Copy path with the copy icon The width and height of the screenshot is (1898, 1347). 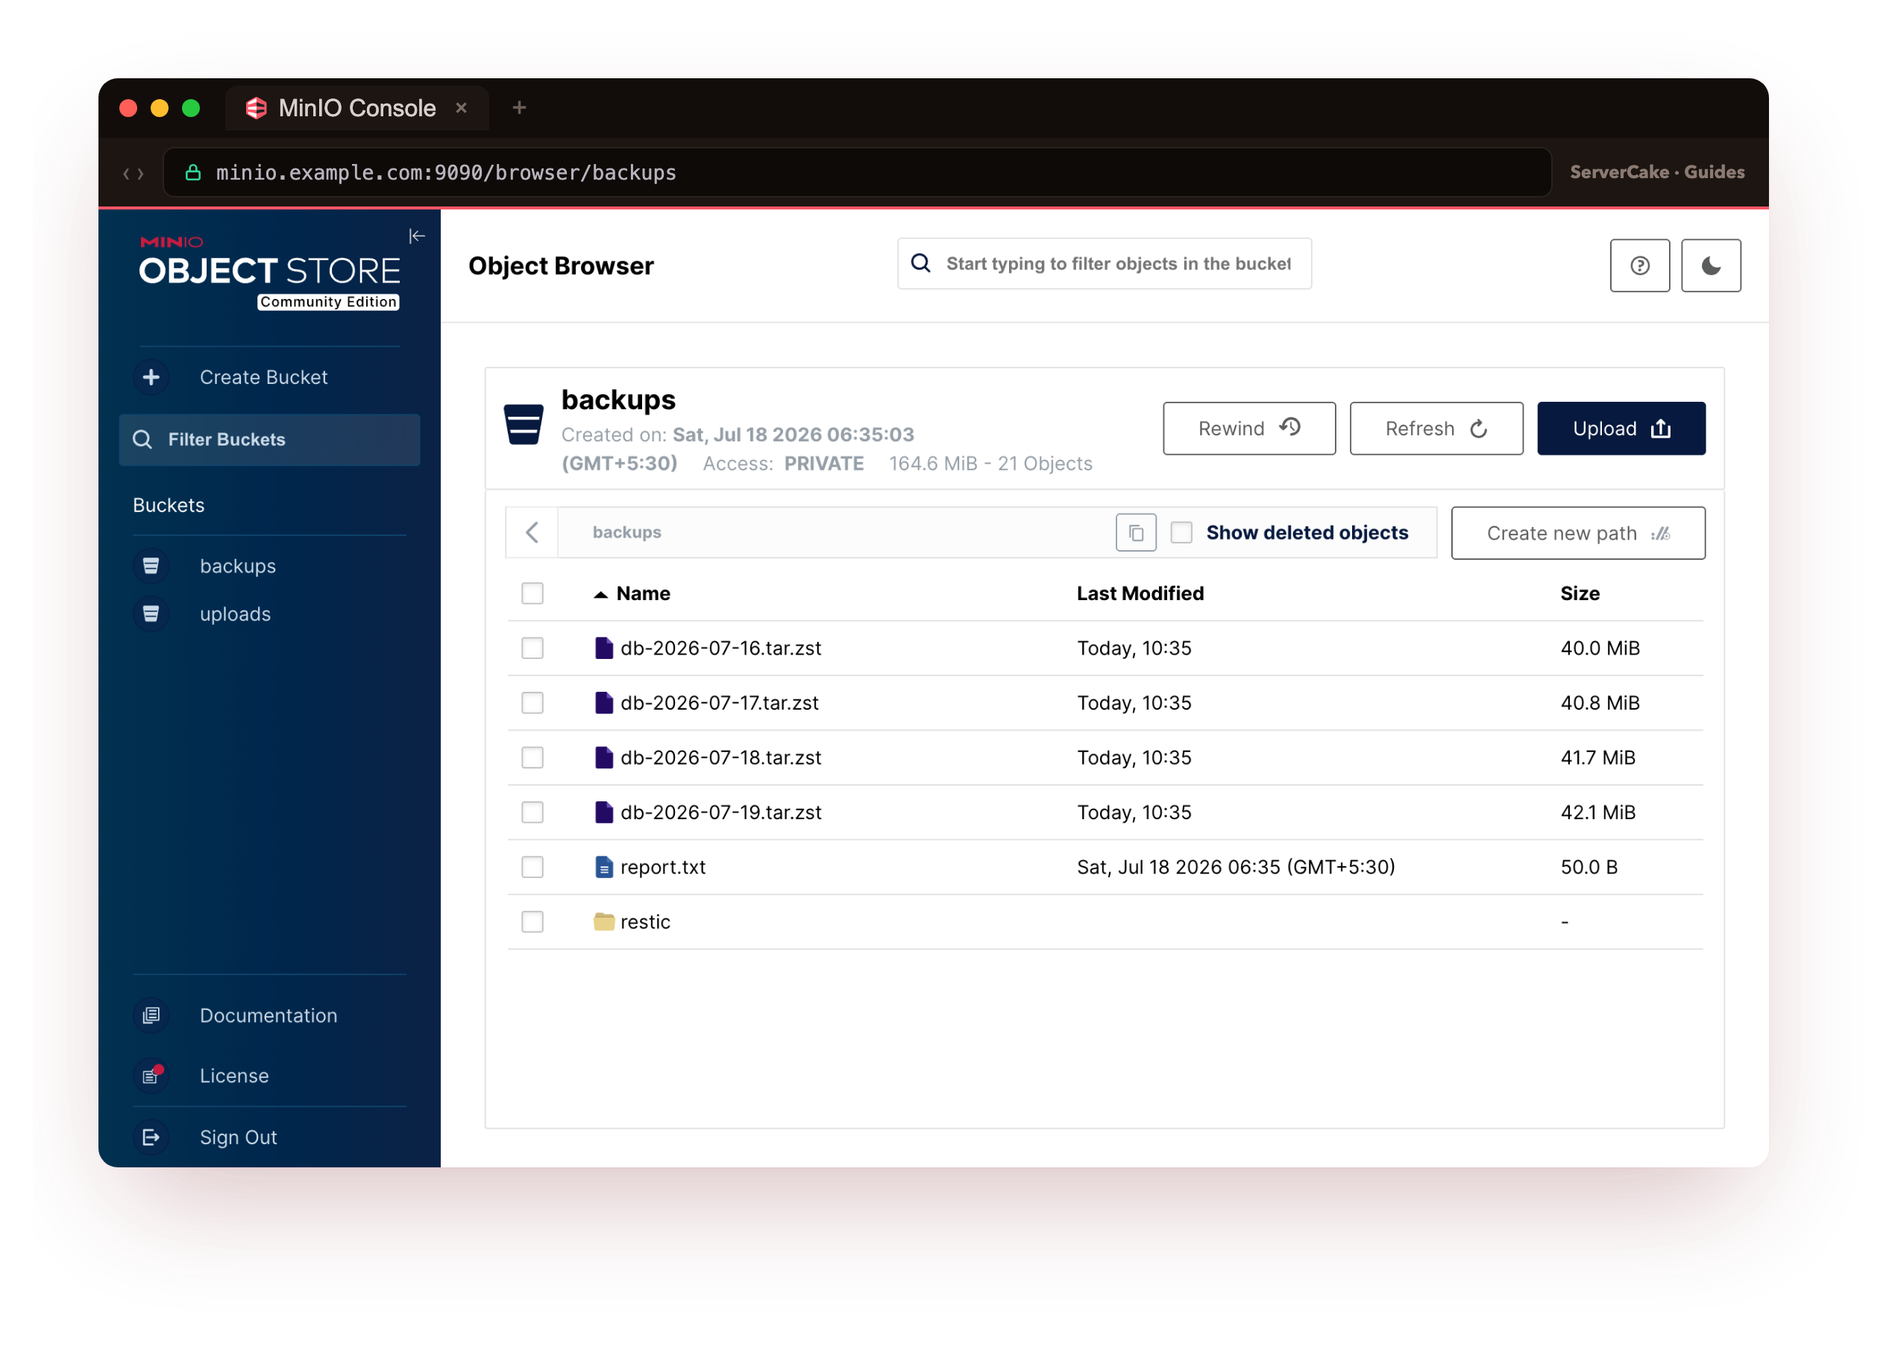(x=1136, y=533)
